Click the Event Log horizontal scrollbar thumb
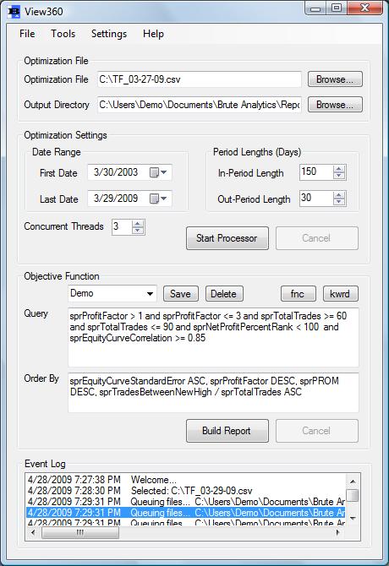This screenshot has width=389, height=566. coord(80,532)
